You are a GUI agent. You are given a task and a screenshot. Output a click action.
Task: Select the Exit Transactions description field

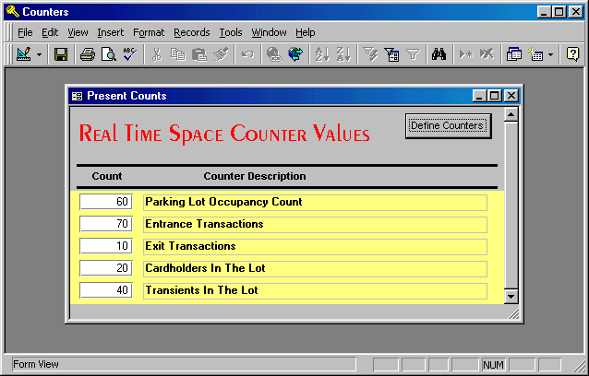click(x=314, y=246)
